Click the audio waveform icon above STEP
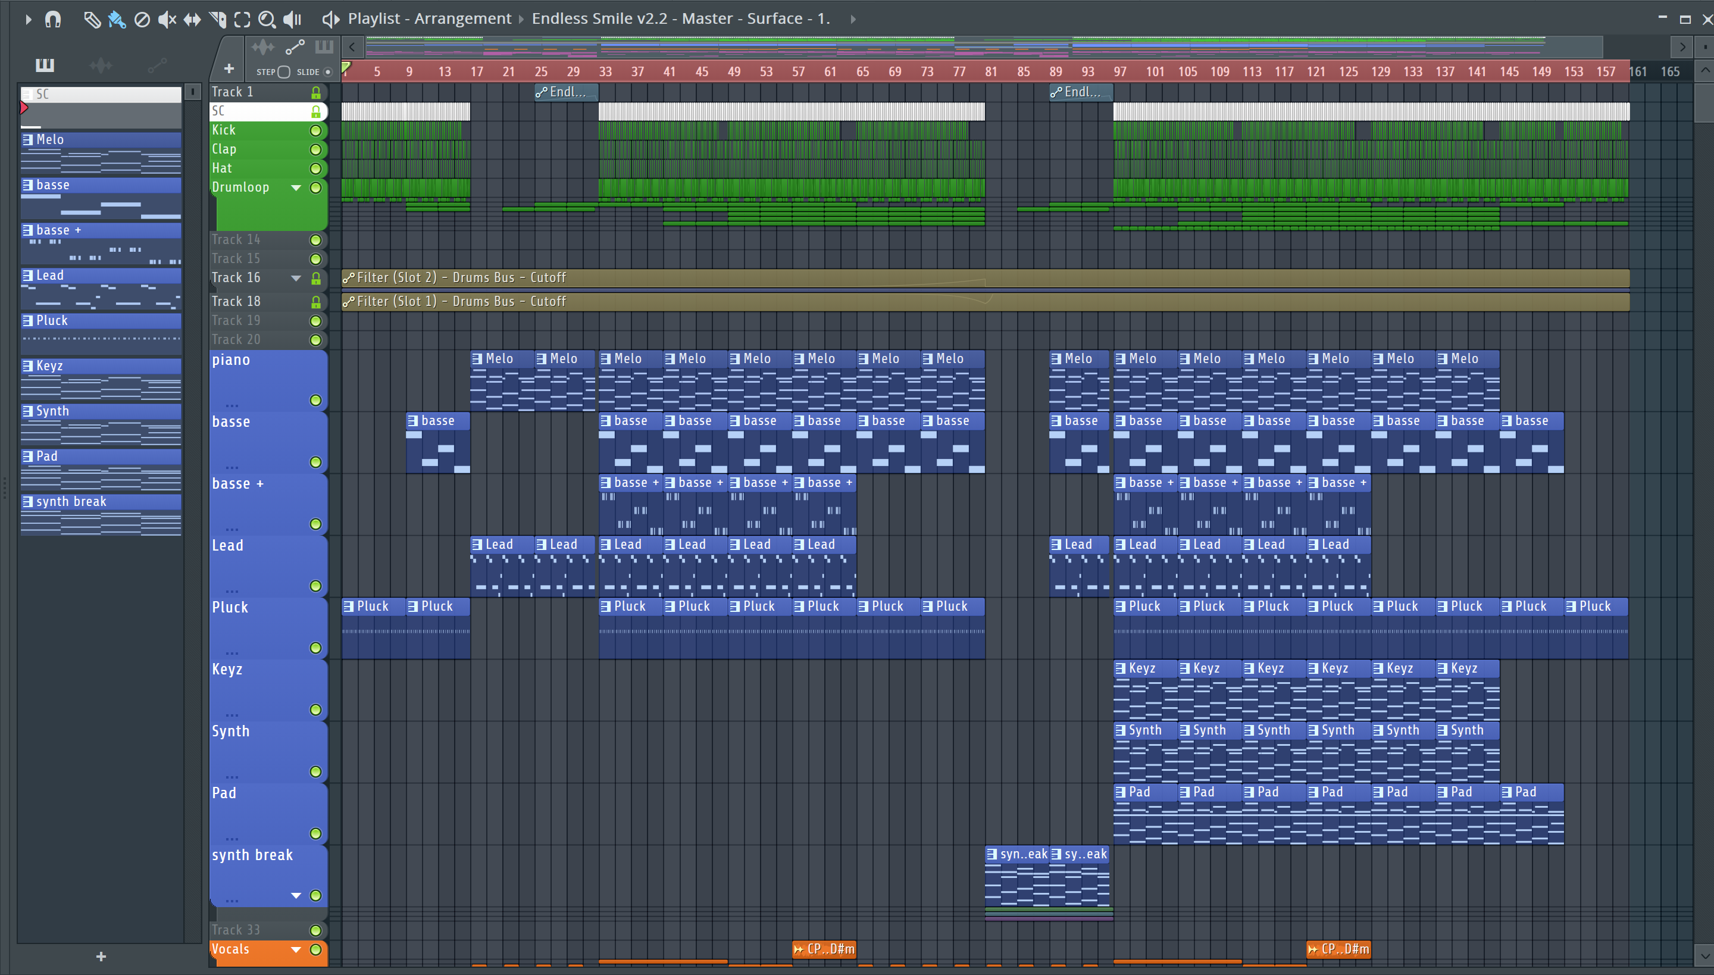The image size is (1714, 975). point(263,47)
